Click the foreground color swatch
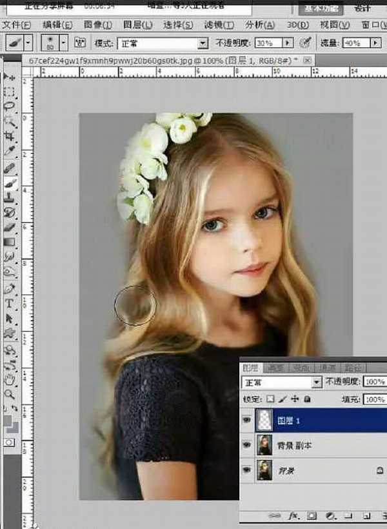Screen dimensions: 387x529 [8, 421]
